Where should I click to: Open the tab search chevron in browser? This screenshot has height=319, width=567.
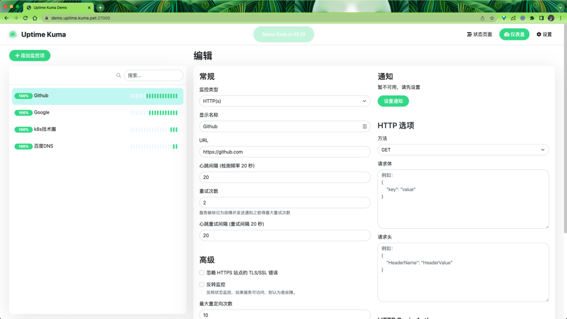pyautogui.click(x=561, y=7)
